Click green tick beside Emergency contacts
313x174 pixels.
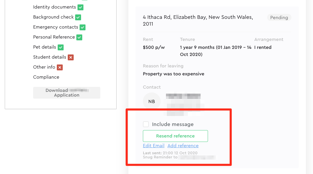(83, 27)
